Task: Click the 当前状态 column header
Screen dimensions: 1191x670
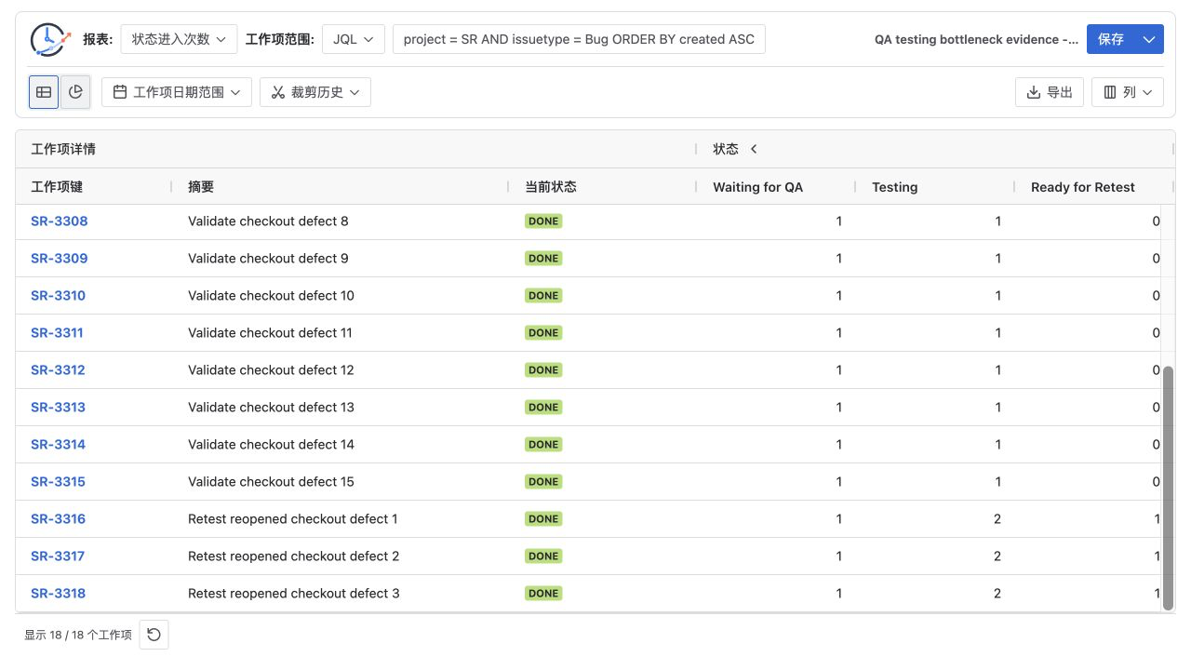Action: (551, 187)
